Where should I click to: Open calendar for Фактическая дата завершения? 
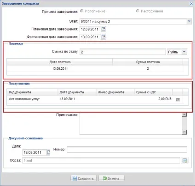pyautogui.click(x=103, y=37)
